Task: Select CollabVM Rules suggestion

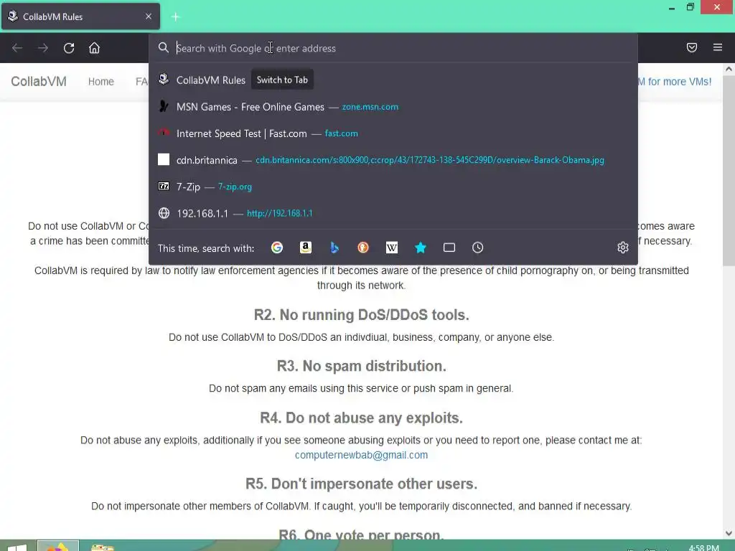Action: click(x=393, y=80)
